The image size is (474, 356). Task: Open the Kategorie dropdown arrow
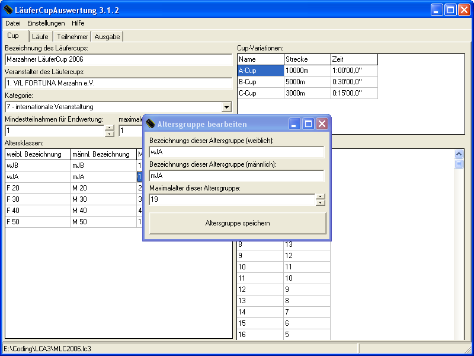point(226,107)
